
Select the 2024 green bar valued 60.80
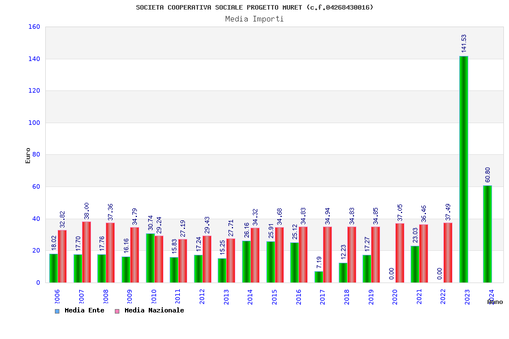click(x=488, y=234)
